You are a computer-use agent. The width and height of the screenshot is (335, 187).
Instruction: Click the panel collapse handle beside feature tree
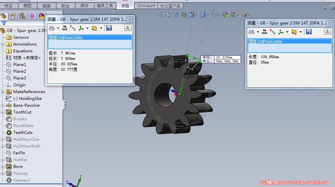click(64, 105)
